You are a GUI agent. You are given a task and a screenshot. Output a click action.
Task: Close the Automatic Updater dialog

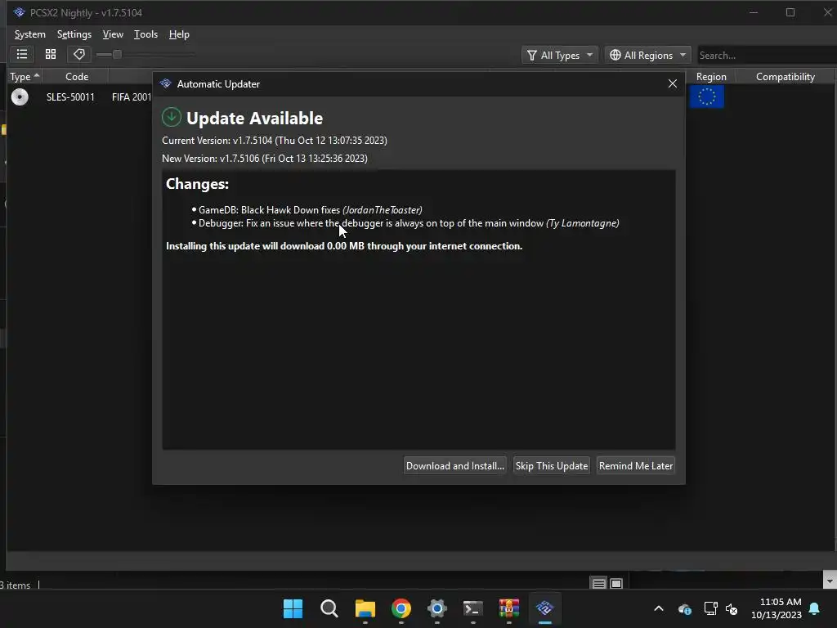[673, 84]
